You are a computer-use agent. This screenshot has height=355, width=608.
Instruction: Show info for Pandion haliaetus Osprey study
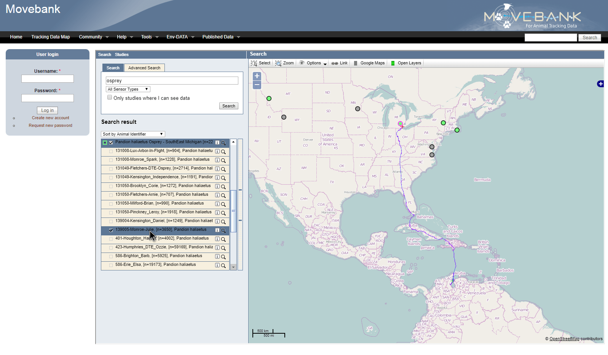217,143
